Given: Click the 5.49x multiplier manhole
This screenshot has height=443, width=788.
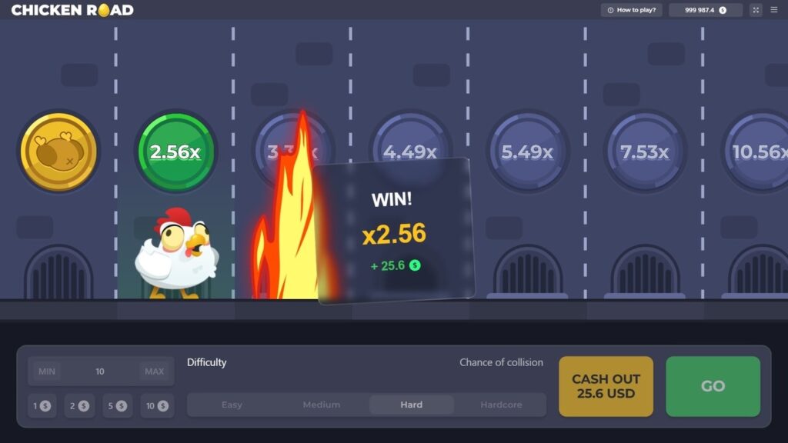Looking at the screenshot, I should click(x=527, y=152).
